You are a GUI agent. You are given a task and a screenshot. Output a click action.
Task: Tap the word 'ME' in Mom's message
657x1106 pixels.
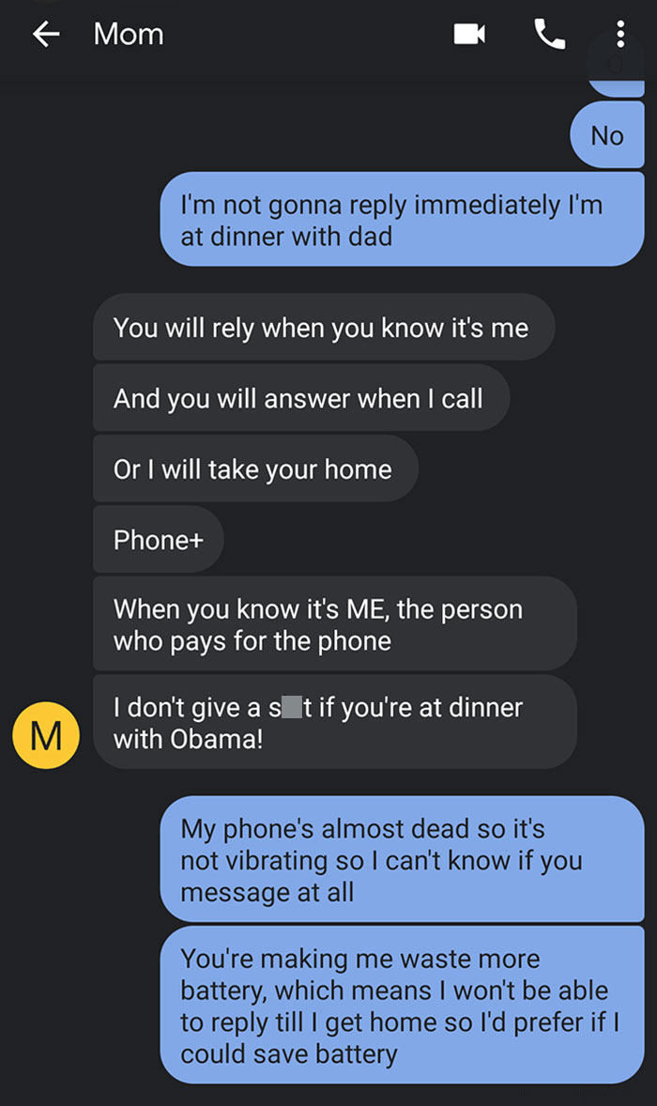pyautogui.click(x=367, y=608)
